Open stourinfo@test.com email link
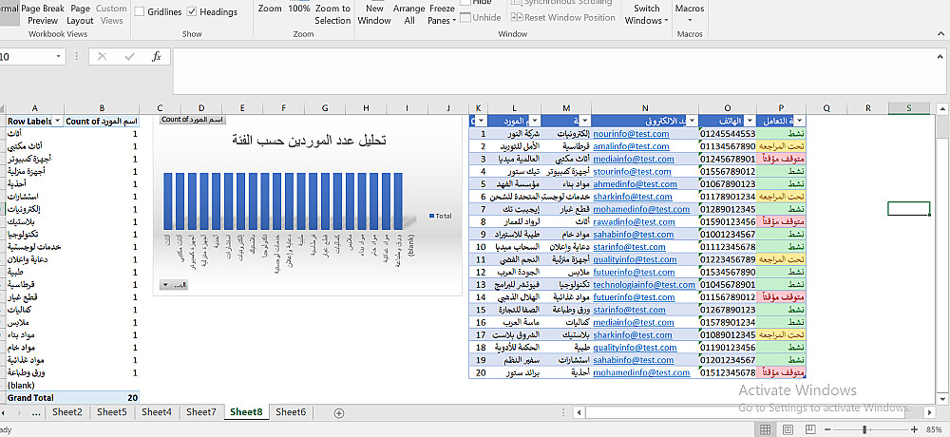Screen dimensions: 950x437 tap(632, 172)
